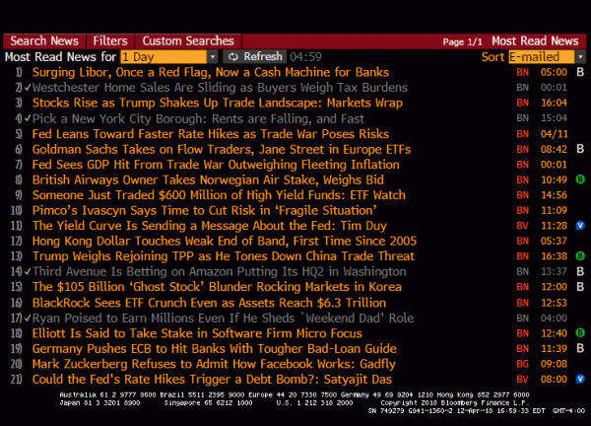The image size is (591, 426).
Task: Open 'Someone Just Traded $600 Million' story
Action: tap(219, 195)
